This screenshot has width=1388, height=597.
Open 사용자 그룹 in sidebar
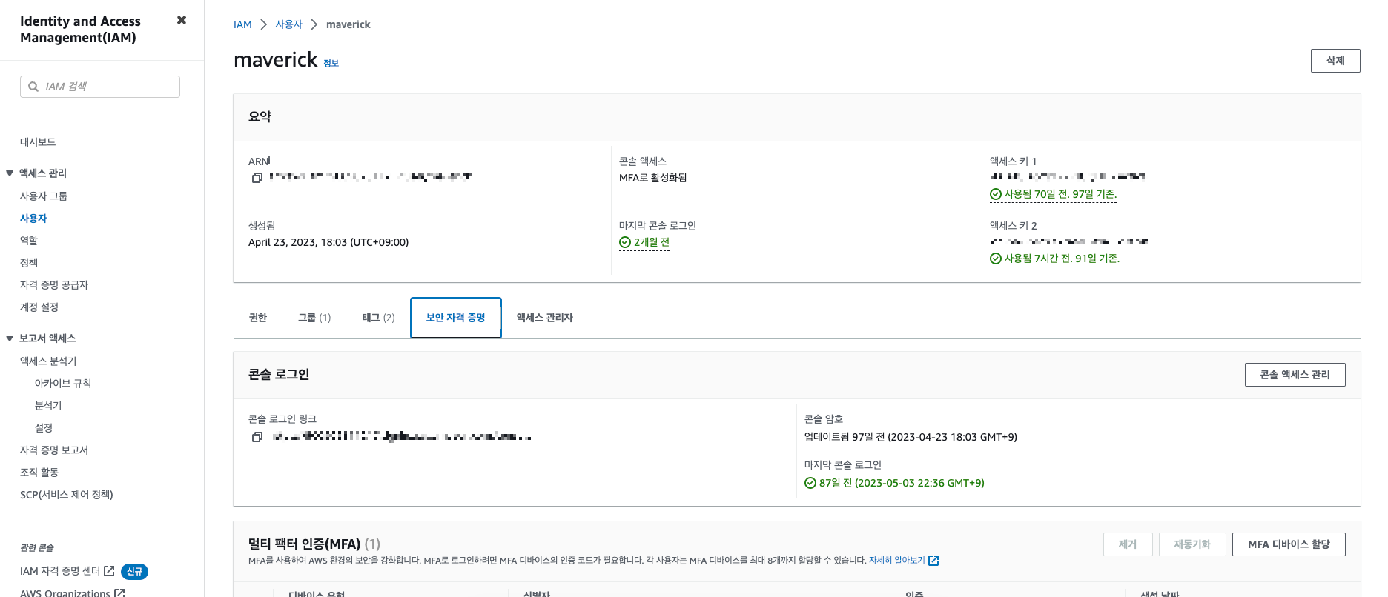(44, 196)
